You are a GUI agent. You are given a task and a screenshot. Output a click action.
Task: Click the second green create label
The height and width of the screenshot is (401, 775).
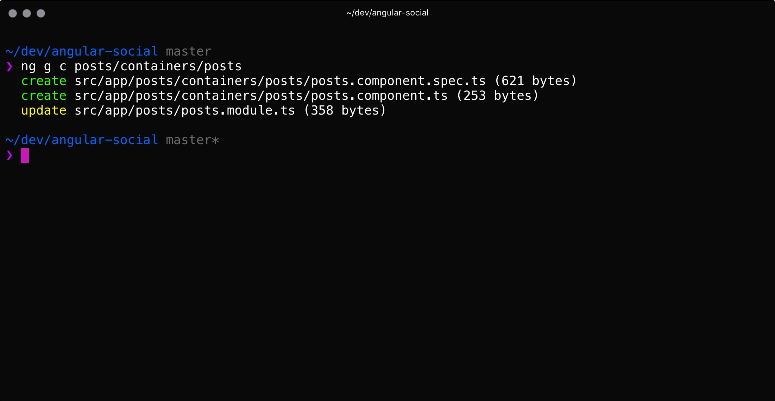click(44, 96)
